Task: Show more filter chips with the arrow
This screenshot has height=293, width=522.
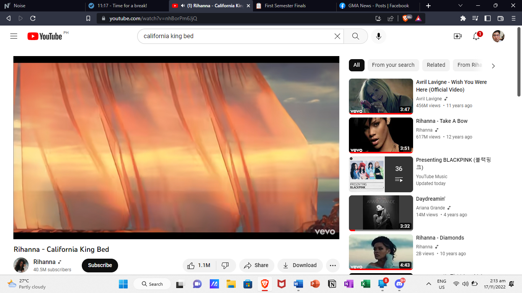Action: [x=493, y=66]
